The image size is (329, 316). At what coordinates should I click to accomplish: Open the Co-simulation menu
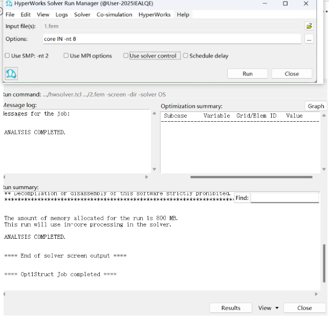(x=114, y=15)
